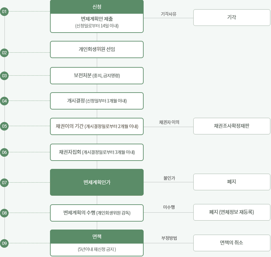
Task: Select the 개인회생위원 선임 box
Action: [97, 49]
